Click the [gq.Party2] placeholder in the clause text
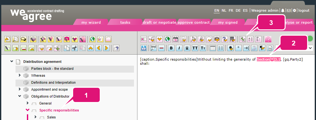The height and width of the screenshot is (120, 316). point(293,59)
